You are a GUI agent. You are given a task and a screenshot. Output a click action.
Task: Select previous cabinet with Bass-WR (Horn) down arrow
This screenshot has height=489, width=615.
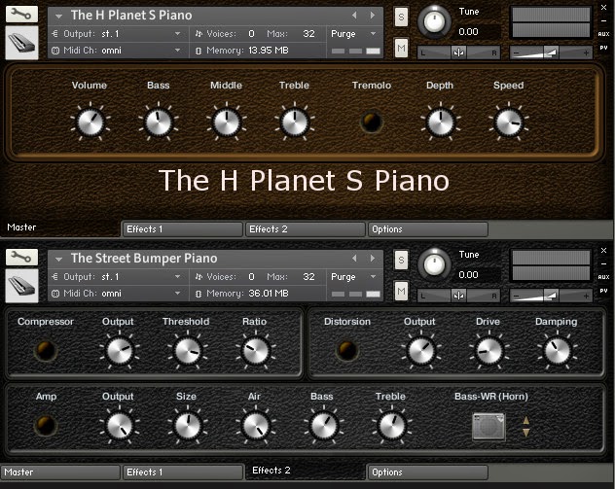(526, 433)
